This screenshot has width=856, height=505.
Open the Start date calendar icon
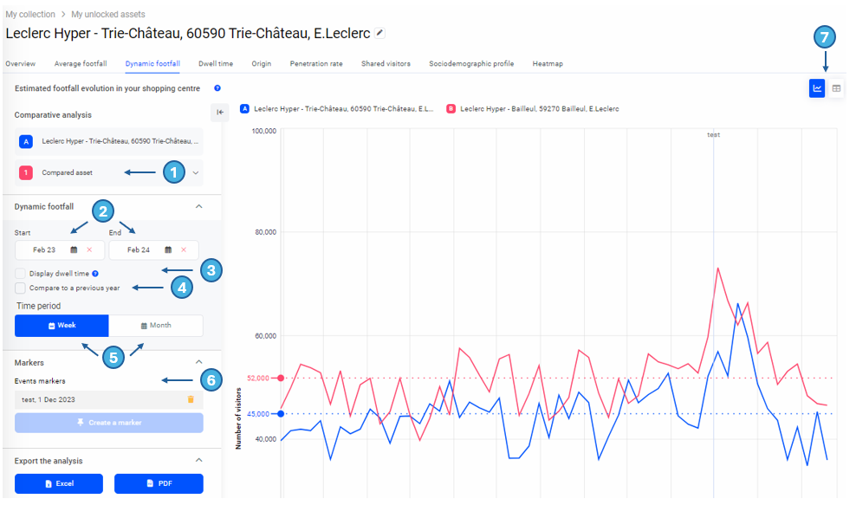coord(74,250)
